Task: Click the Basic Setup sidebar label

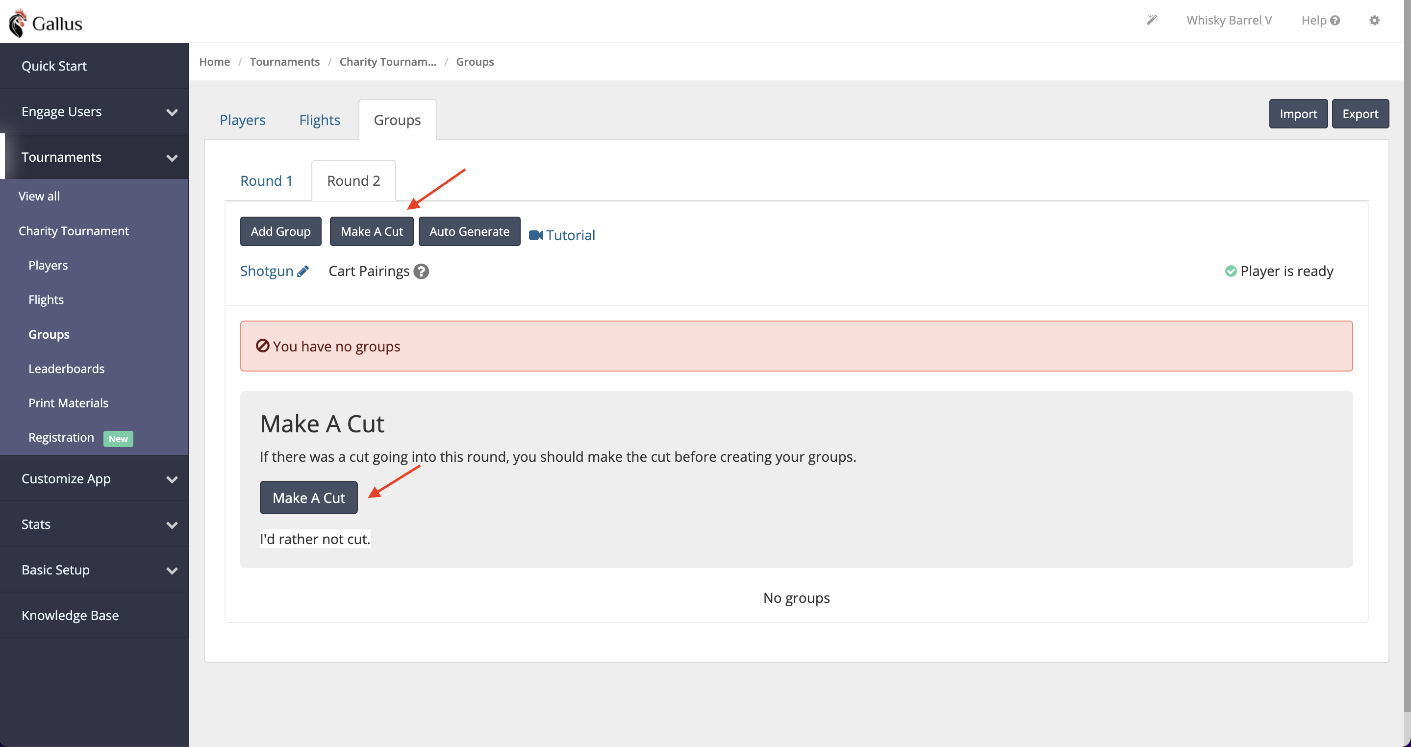Action: click(x=55, y=570)
